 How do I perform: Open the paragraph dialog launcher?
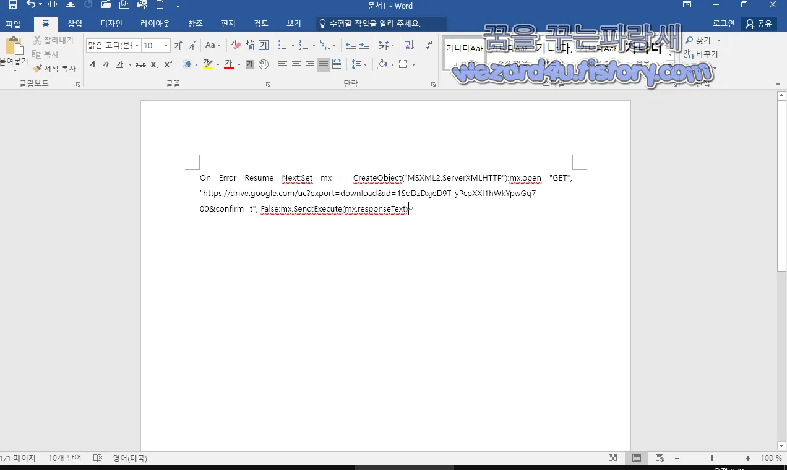tap(432, 84)
